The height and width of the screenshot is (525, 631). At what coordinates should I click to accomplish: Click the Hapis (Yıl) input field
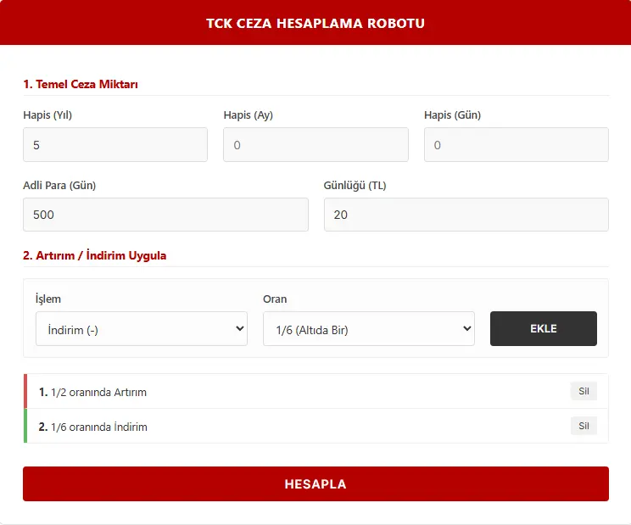tap(115, 145)
